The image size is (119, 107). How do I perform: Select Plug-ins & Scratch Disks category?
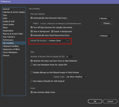13,34
